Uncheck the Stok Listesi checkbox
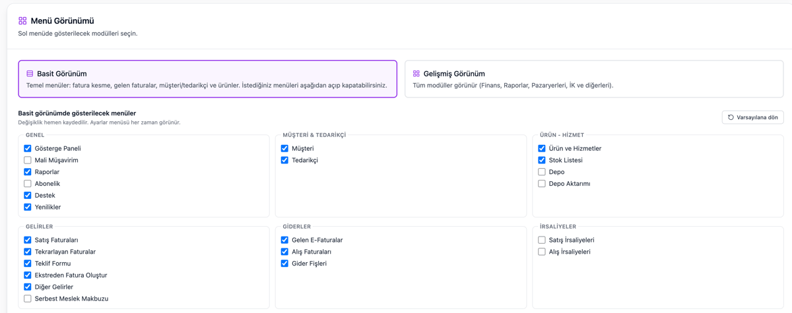Image resolution: width=792 pixels, height=313 pixels. pos(542,160)
